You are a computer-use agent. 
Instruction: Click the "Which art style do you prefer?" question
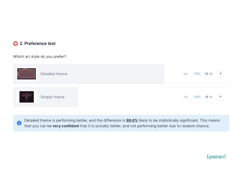pyautogui.click(x=39, y=57)
